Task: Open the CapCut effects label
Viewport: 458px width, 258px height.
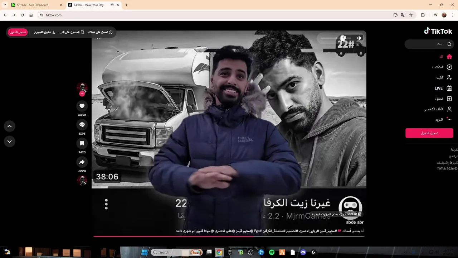Action: coord(337,214)
